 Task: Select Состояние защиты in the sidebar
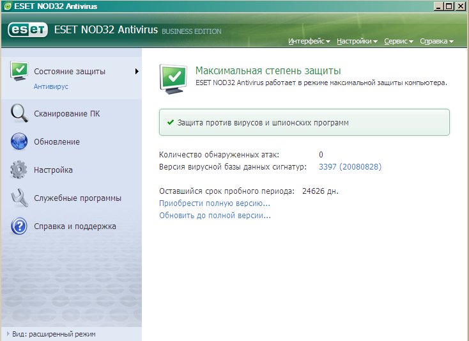pyautogui.click(x=70, y=71)
